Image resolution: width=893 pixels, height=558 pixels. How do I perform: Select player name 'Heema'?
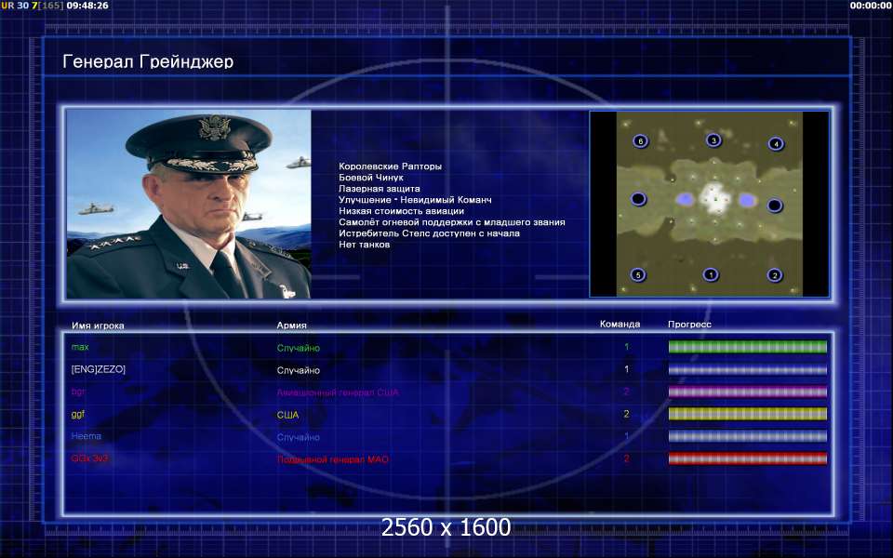pos(86,436)
